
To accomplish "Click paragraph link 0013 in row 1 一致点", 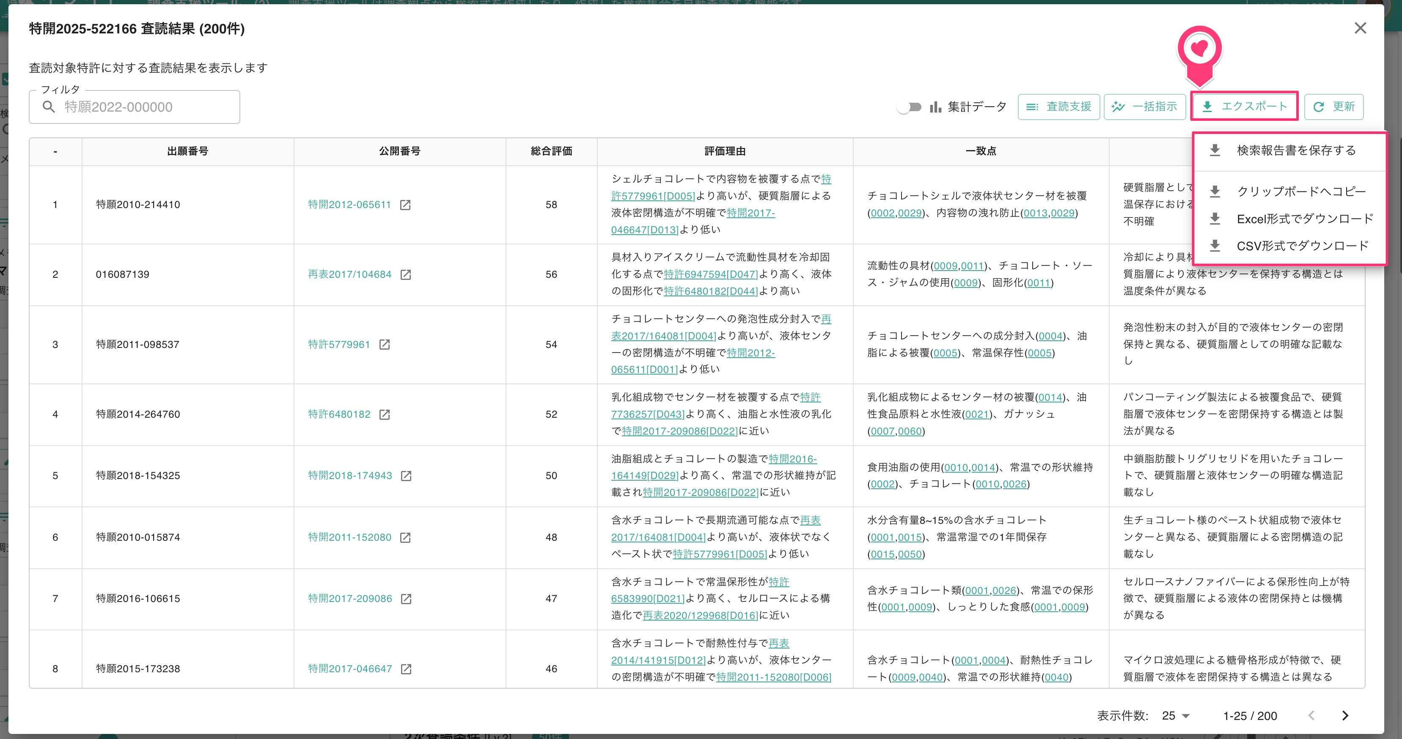I will 1036,213.
